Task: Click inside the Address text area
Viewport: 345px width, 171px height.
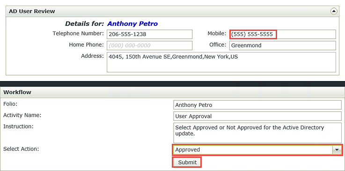Action: pyautogui.click(x=221, y=62)
